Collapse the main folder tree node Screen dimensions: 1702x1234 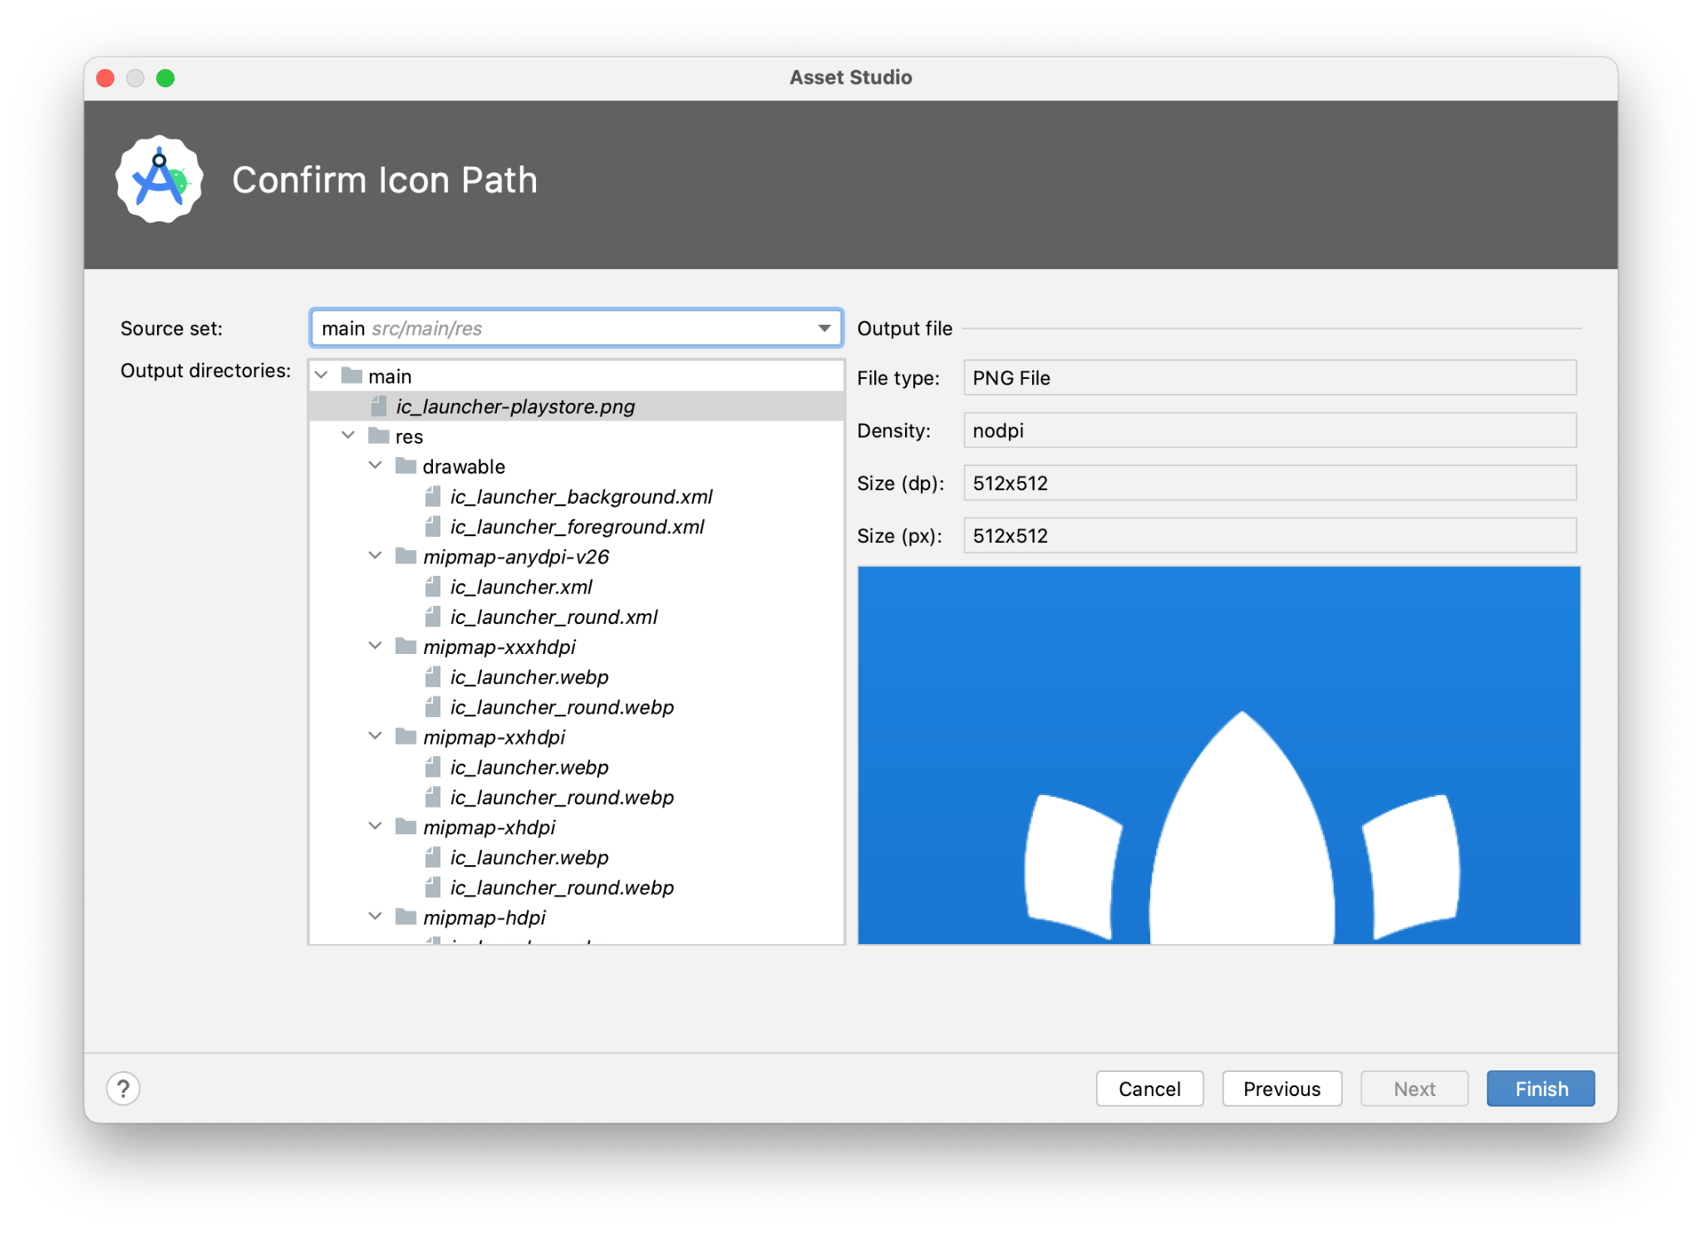pyautogui.click(x=322, y=376)
